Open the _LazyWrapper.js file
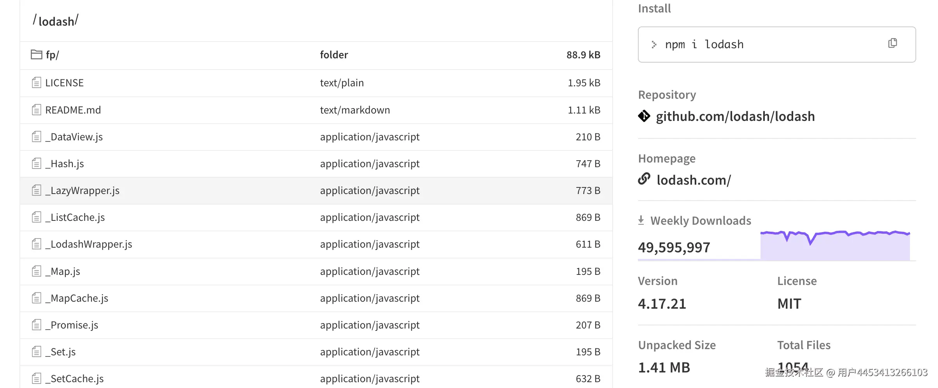 click(82, 191)
